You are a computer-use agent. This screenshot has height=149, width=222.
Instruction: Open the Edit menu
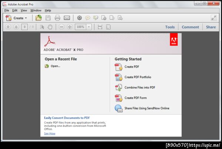(x=15, y=10)
